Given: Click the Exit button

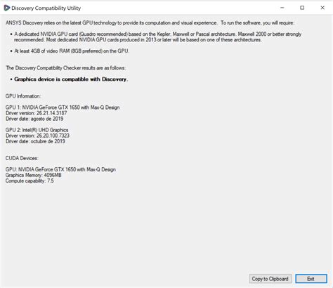Looking at the screenshot, I should click(x=311, y=279).
